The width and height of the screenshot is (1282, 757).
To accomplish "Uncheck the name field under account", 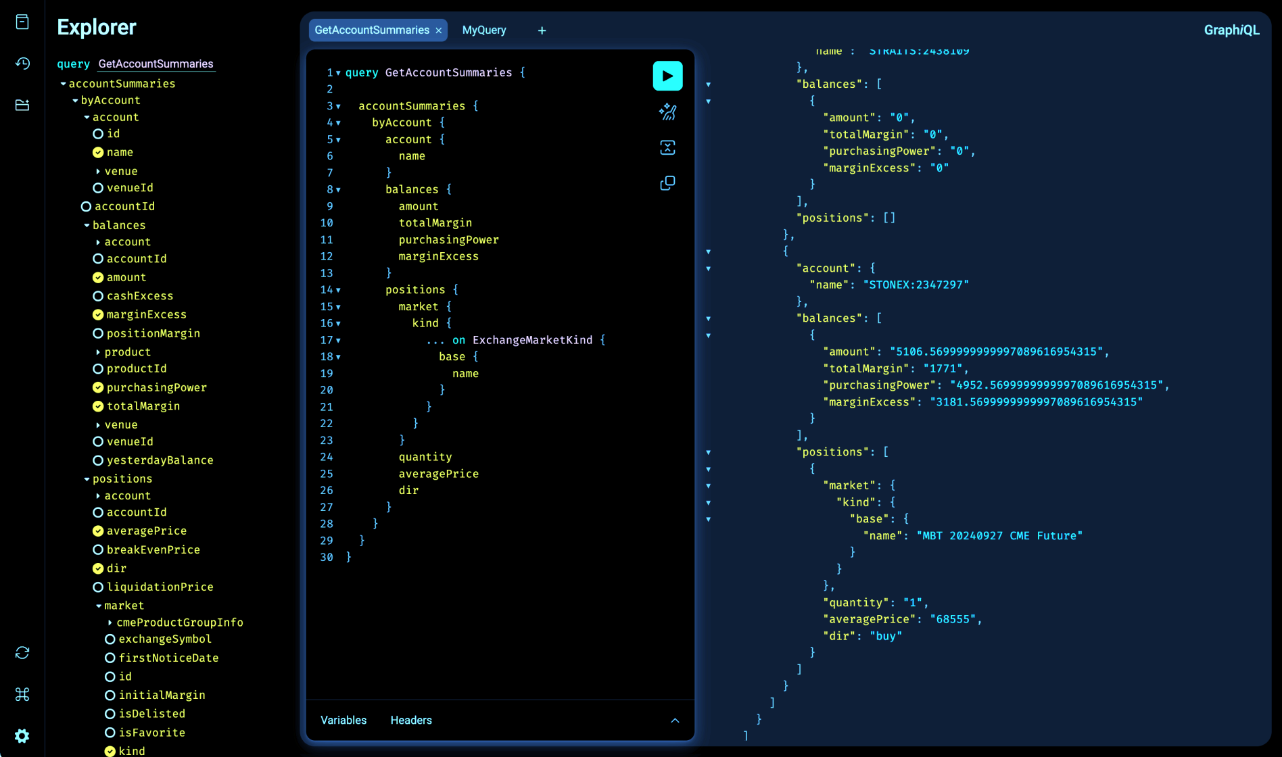I will coord(98,152).
